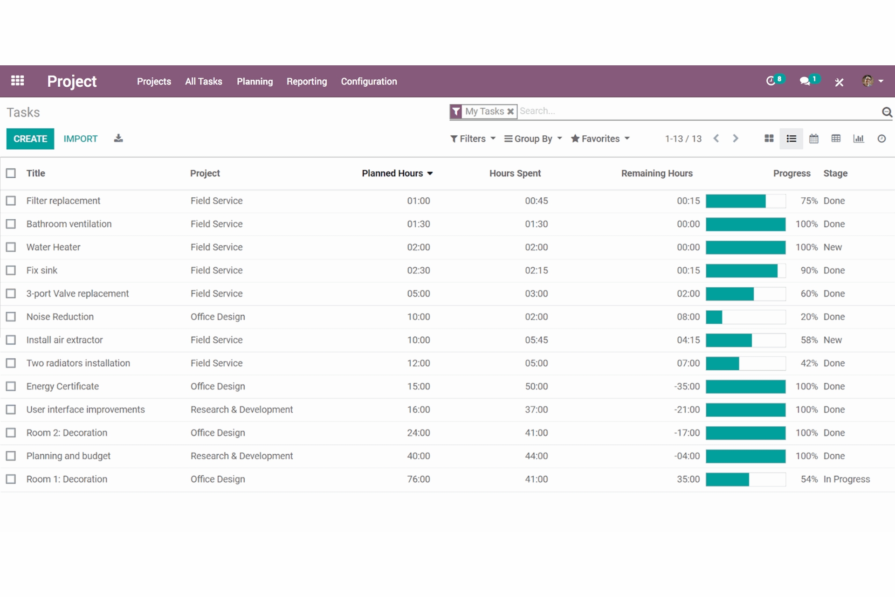The image size is (895, 597).
Task: Open the Graph view
Action: [859, 139]
